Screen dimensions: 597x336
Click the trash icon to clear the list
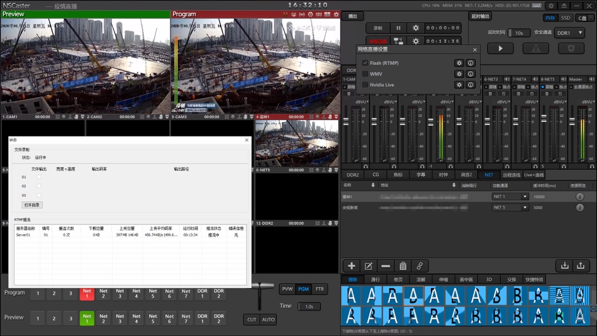pos(403,266)
